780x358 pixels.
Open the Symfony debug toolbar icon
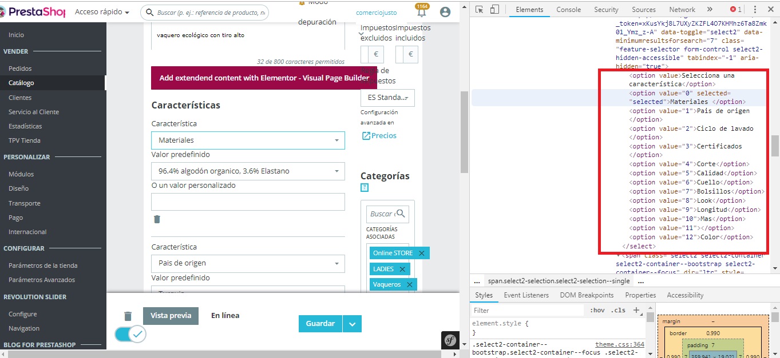point(450,340)
